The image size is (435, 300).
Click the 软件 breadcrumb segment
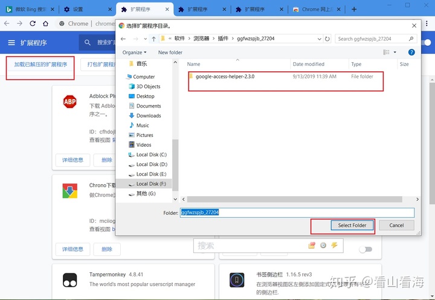click(179, 39)
